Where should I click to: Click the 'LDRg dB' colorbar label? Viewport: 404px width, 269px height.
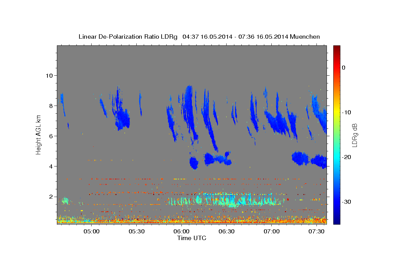(354, 135)
